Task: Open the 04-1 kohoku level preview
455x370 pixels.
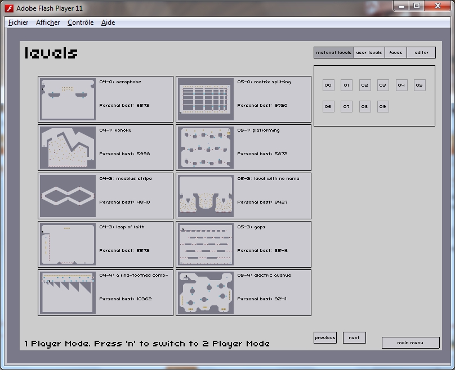Action: pyautogui.click(x=68, y=147)
